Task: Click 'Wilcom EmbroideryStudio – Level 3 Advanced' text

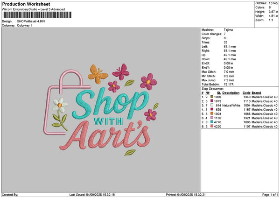Action: click(34, 9)
